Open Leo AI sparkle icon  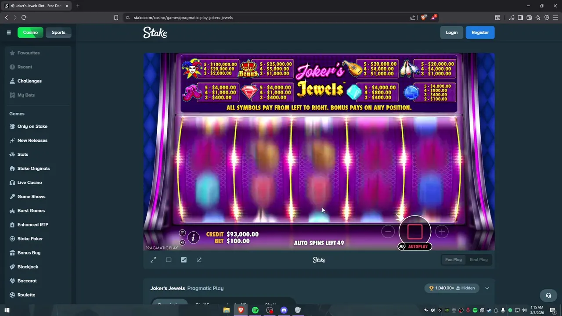tap(538, 18)
